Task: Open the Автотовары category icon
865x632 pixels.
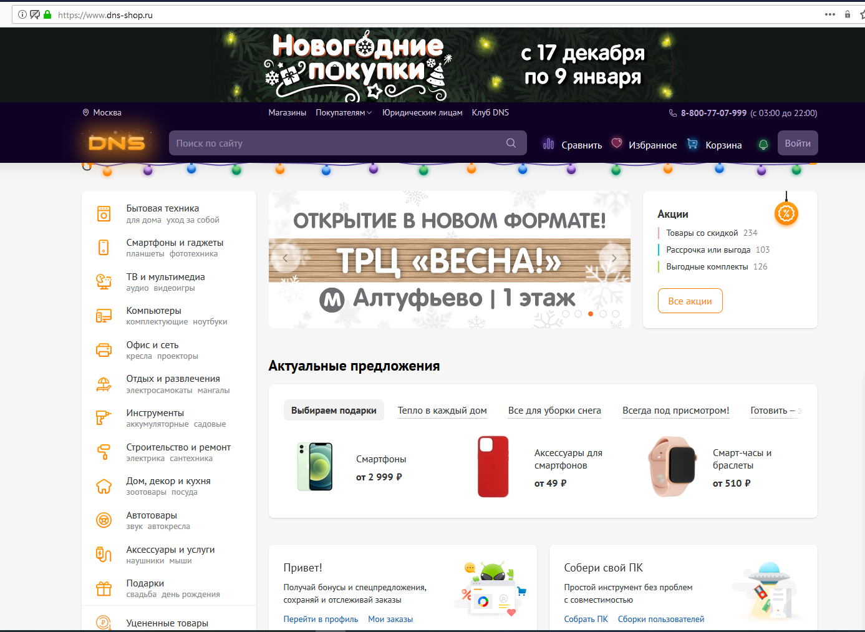Action: [104, 520]
